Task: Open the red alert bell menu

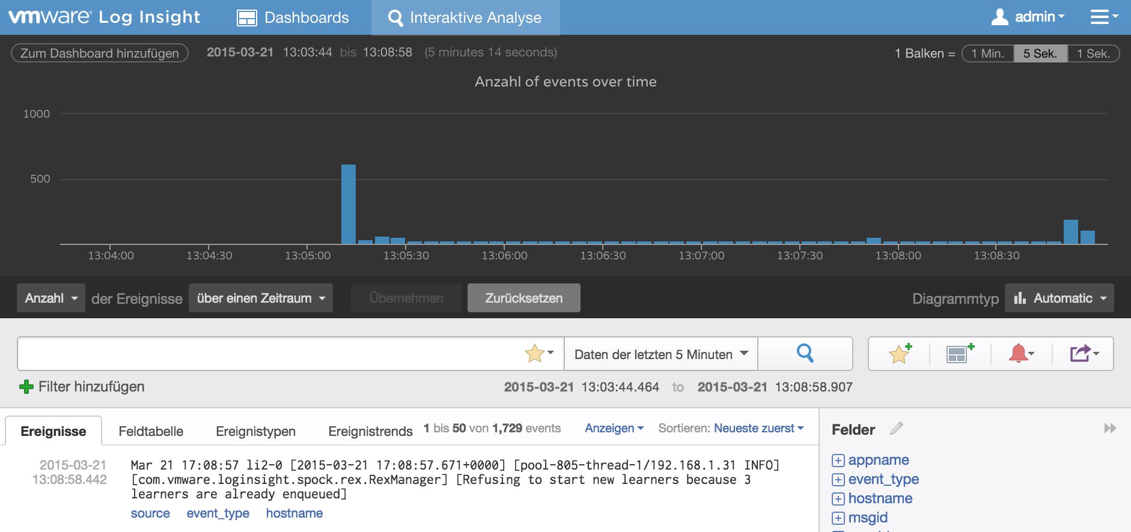Action: point(1020,354)
